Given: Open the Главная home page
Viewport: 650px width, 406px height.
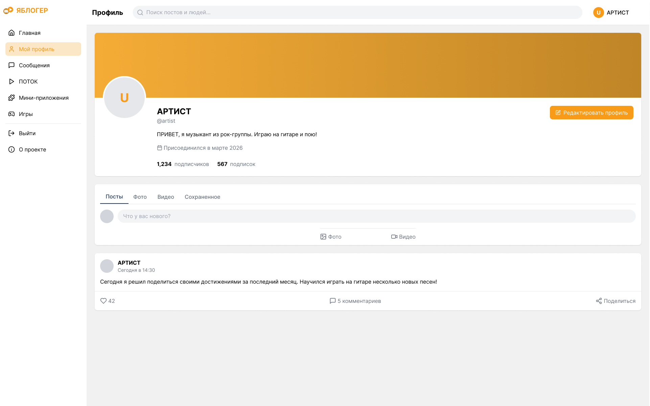Looking at the screenshot, I should (29, 33).
